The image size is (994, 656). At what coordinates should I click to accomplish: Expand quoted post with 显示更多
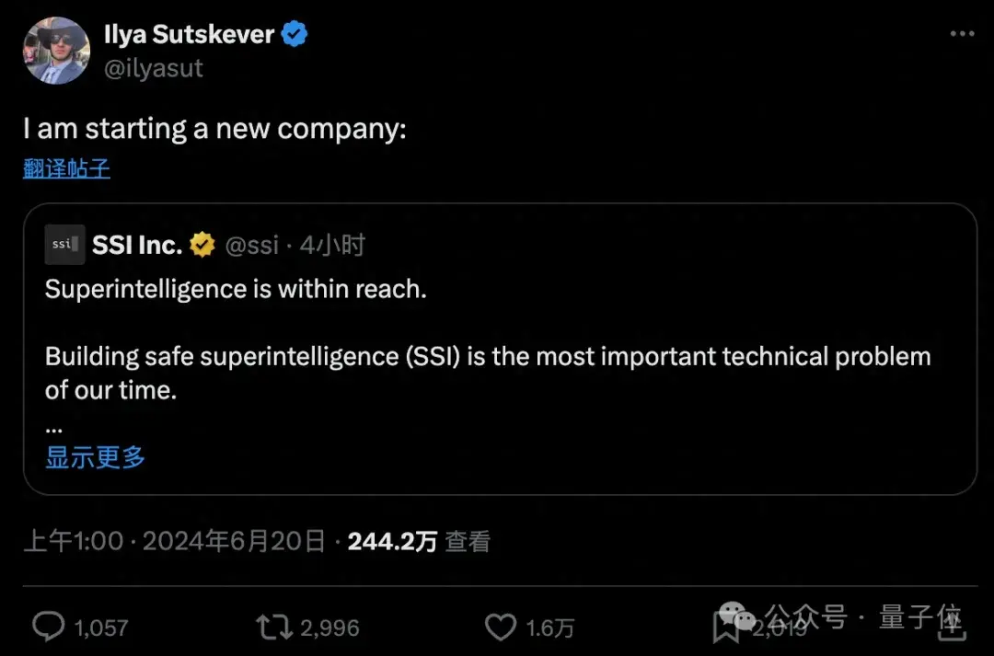coord(95,457)
